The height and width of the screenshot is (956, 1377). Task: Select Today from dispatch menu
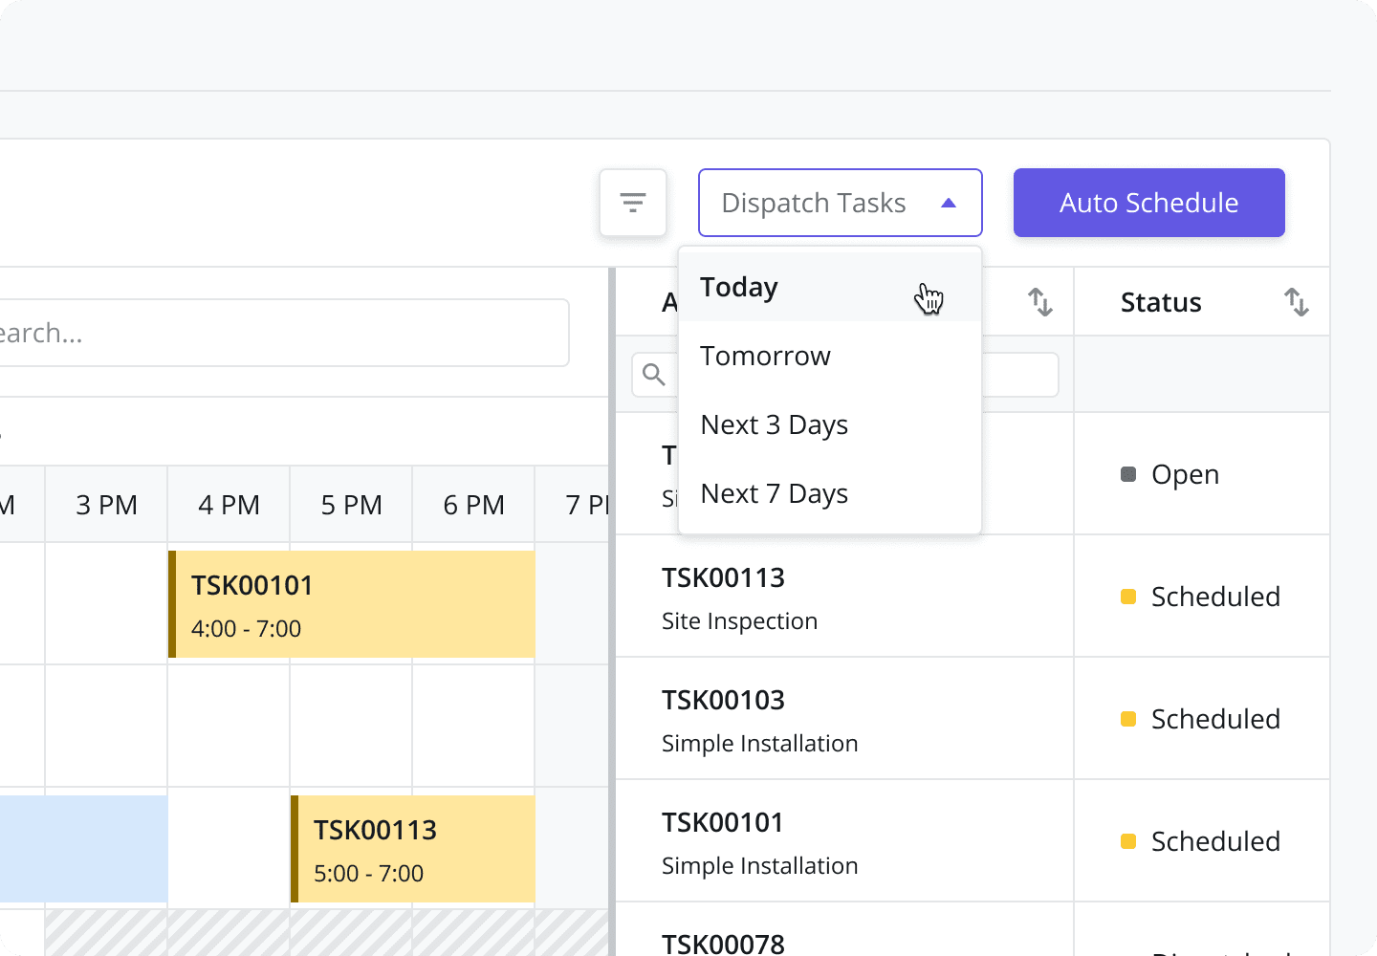point(830,287)
